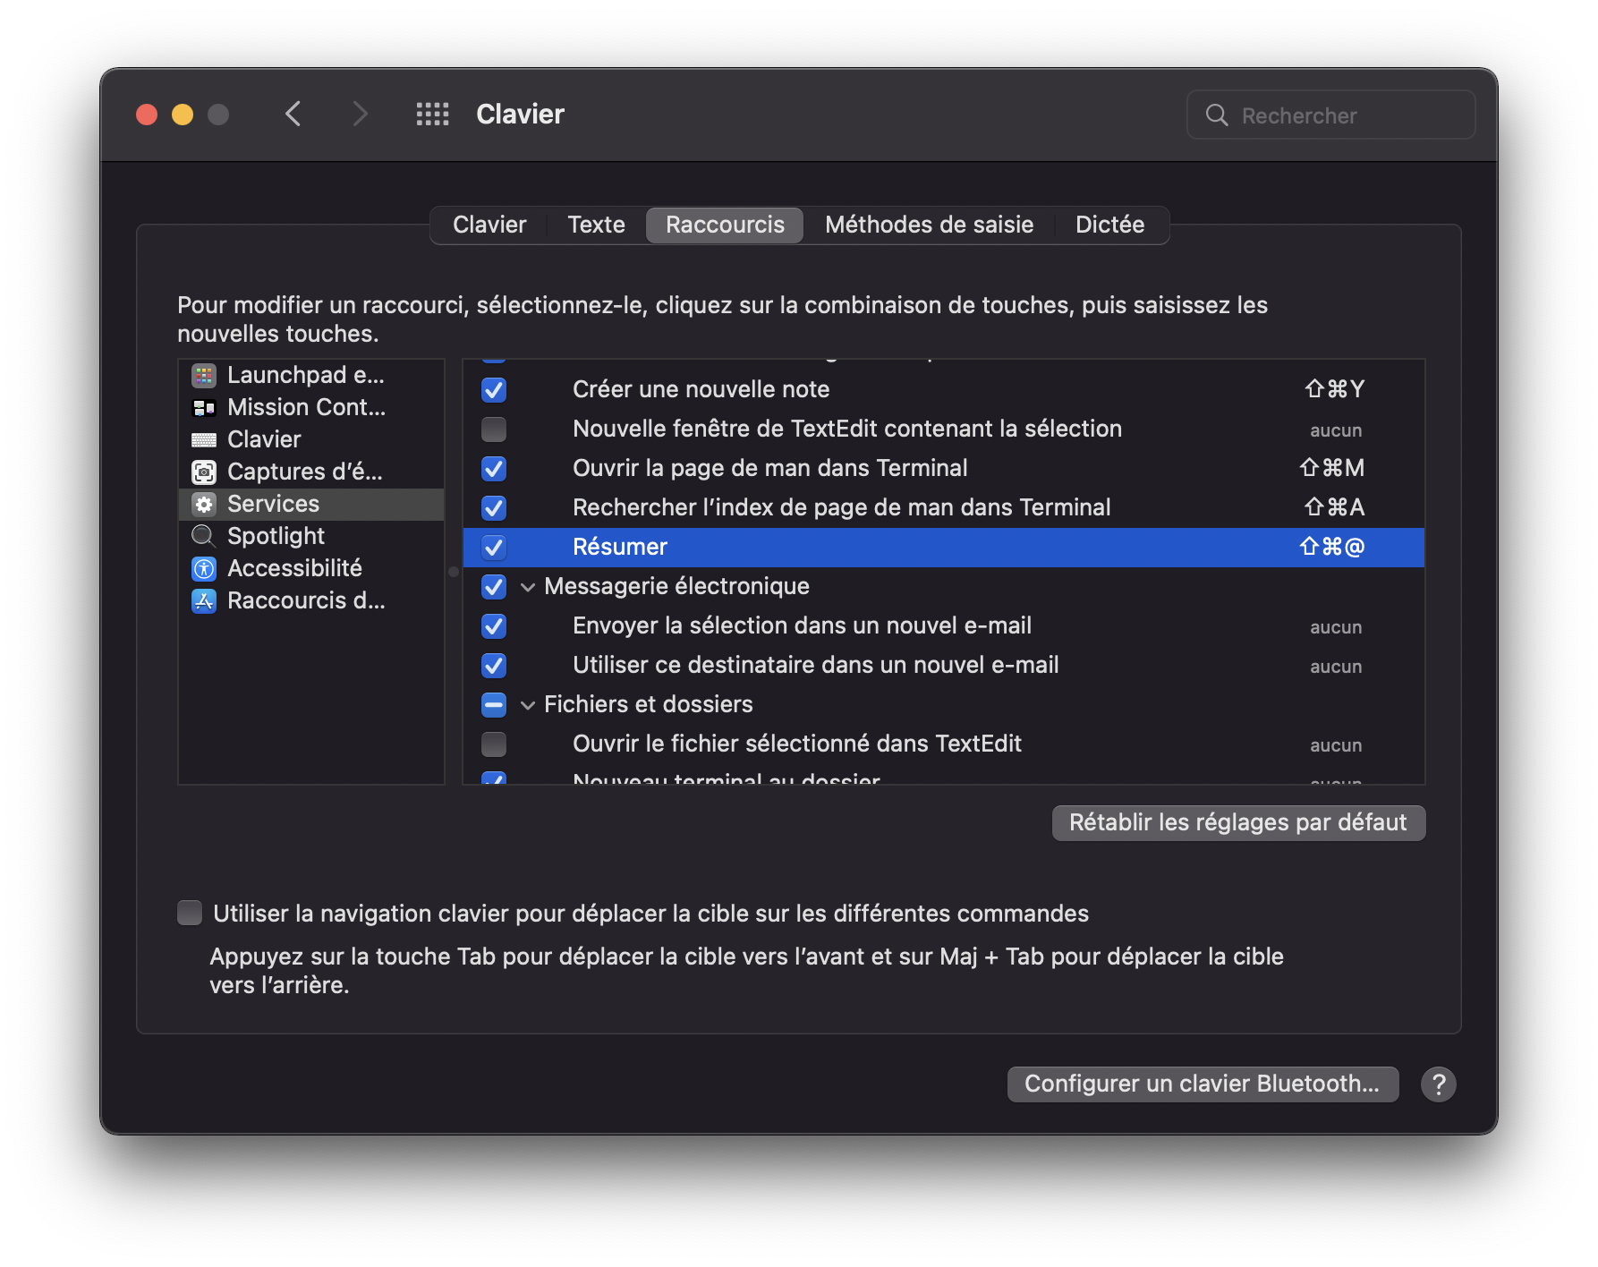Open the Dictée tab
This screenshot has height=1267, width=1598.
coord(1109,225)
